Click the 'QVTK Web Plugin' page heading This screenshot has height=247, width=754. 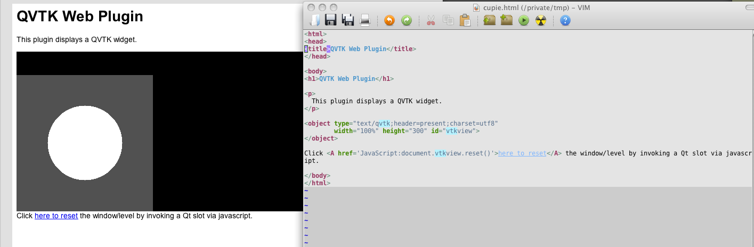click(x=80, y=17)
